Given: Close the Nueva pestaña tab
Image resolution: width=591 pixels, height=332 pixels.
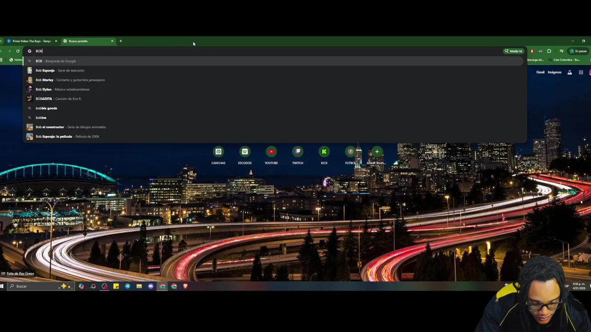Looking at the screenshot, I should click(x=112, y=41).
